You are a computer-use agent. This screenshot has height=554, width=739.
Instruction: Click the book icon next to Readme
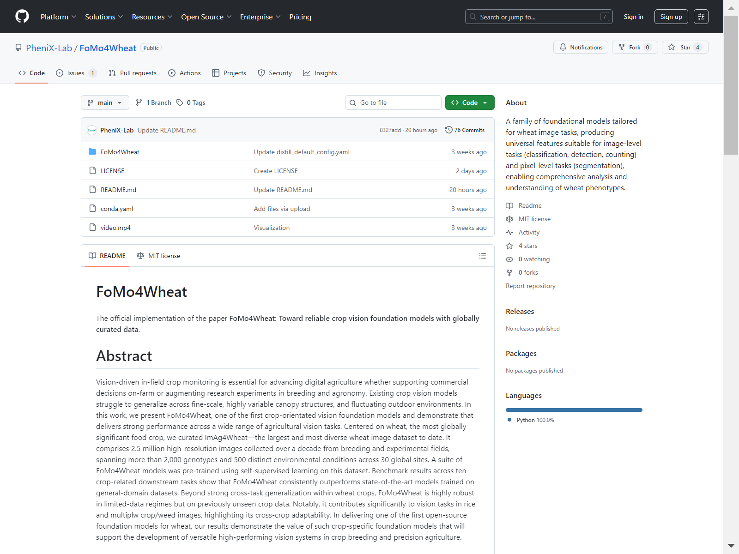coord(509,205)
